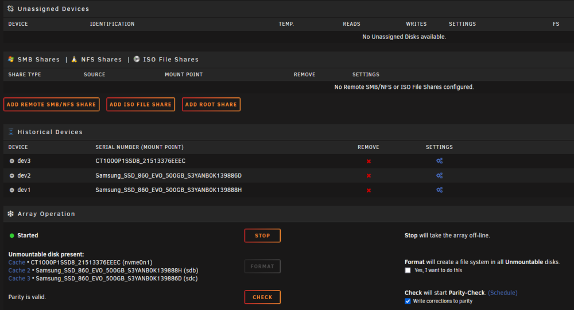This screenshot has height=310, width=574.
Task: Click the green Started status indicator
Action: pyautogui.click(x=11, y=236)
